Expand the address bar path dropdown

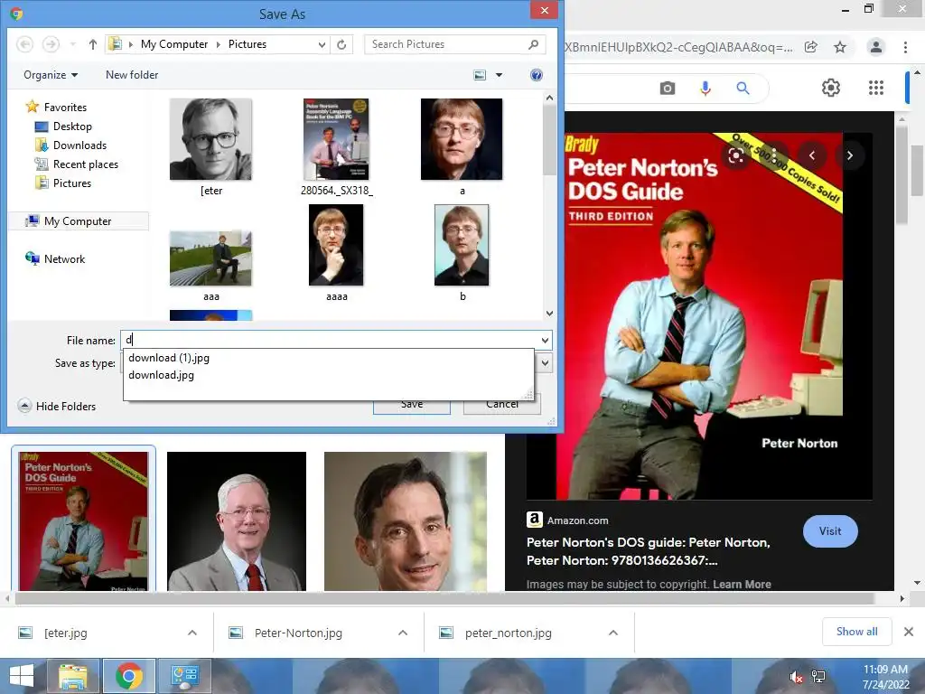(x=322, y=44)
